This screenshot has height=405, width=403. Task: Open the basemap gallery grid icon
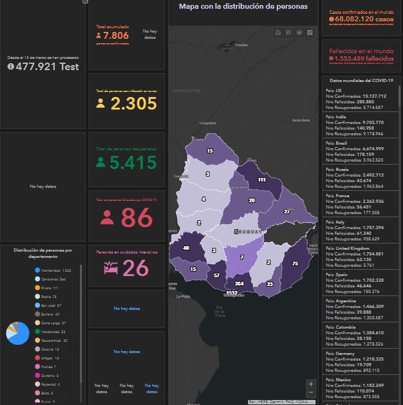coord(310,33)
